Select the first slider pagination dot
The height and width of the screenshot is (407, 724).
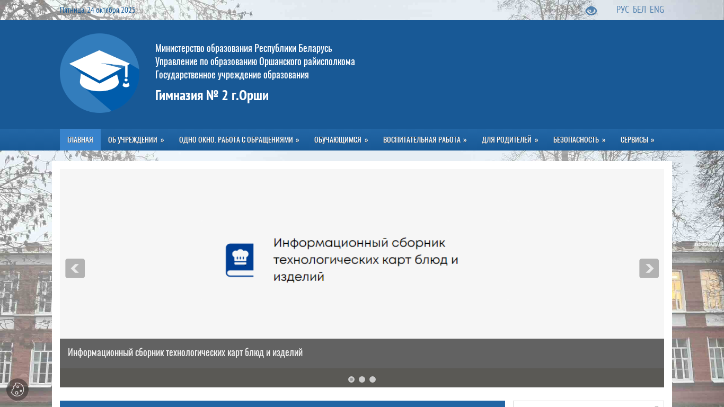pos(351,379)
